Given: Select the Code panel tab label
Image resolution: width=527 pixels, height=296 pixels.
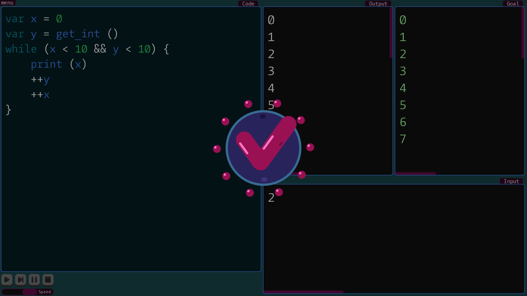Looking at the screenshot, I should coord(248,4).
